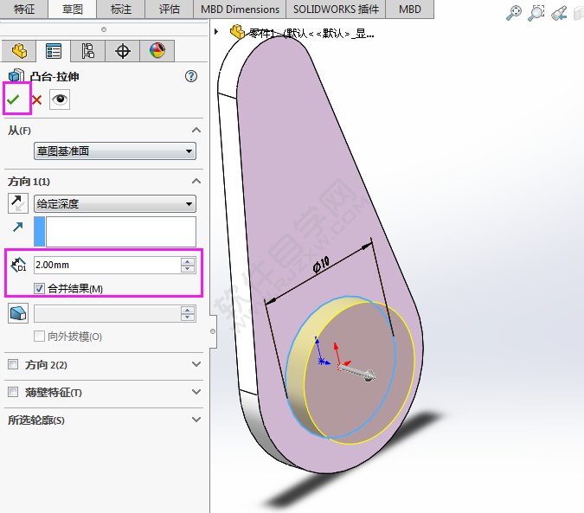Switch to the PropertyManager tab icon

coord(54,51)
